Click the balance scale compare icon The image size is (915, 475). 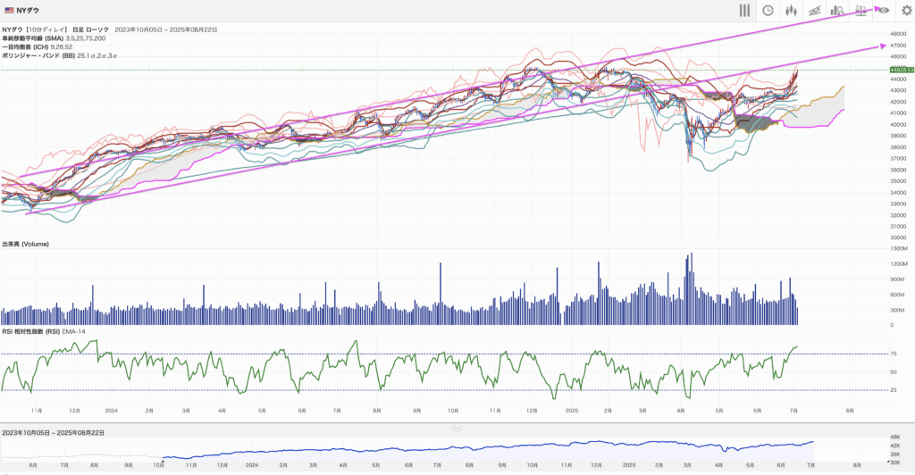pos(860,10)
